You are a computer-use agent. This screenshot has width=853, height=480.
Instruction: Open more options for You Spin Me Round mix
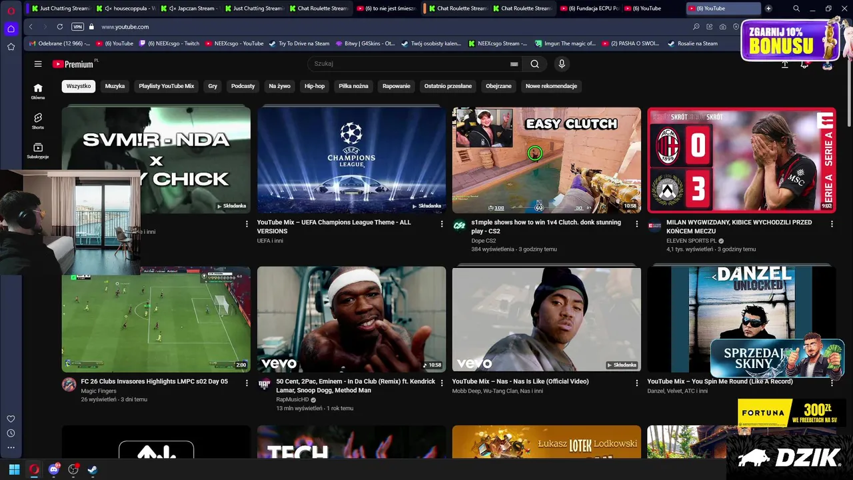[x=832, y=383]
